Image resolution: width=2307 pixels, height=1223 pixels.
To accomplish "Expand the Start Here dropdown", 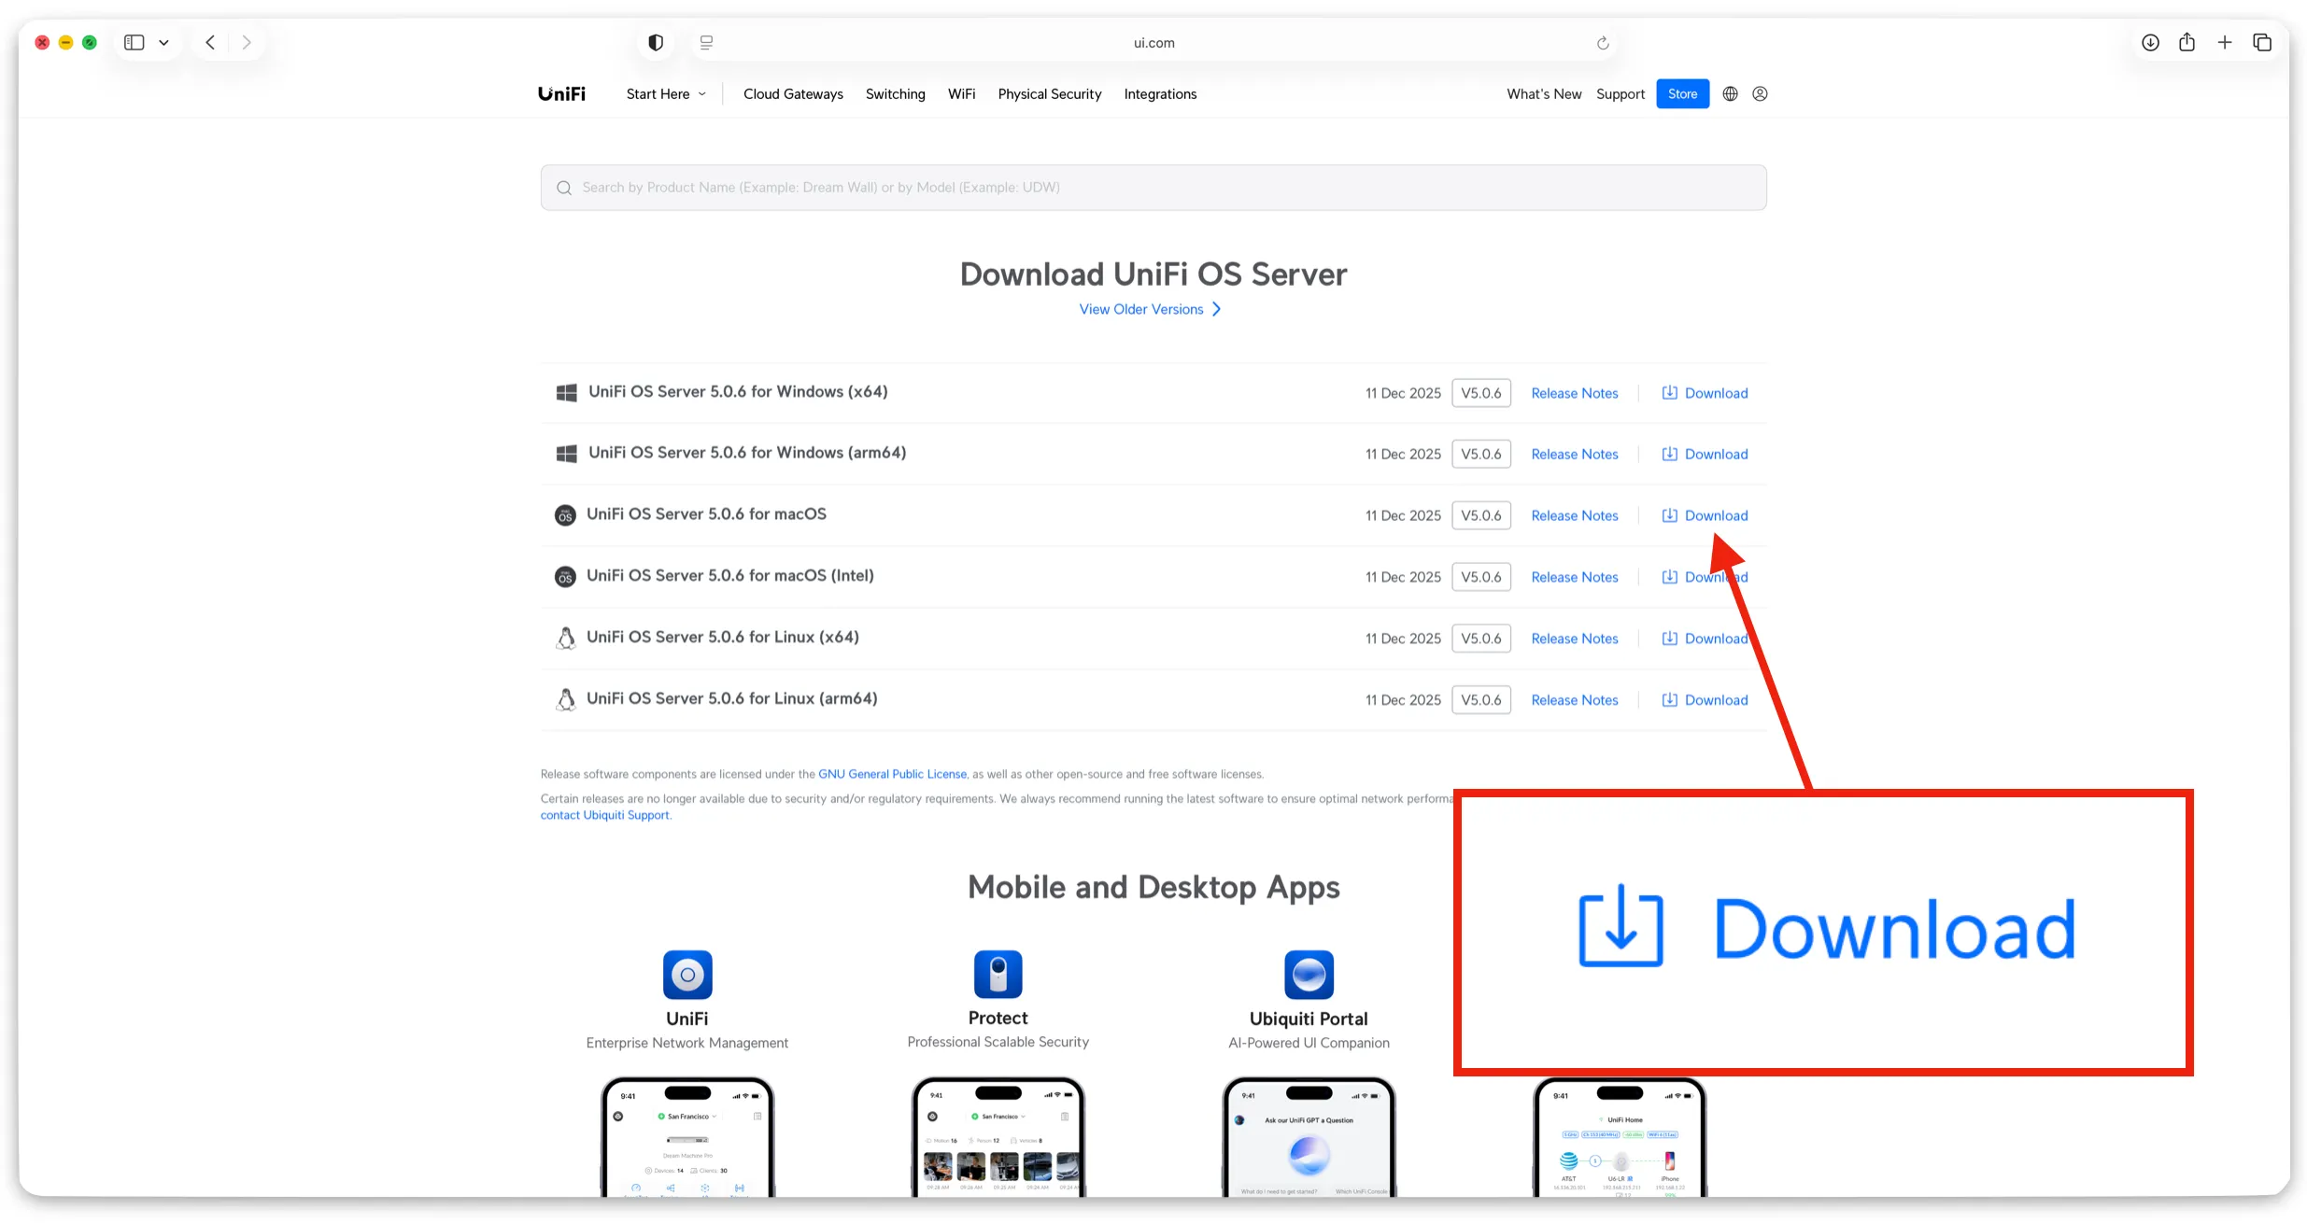I will click(x=665, y=93).
